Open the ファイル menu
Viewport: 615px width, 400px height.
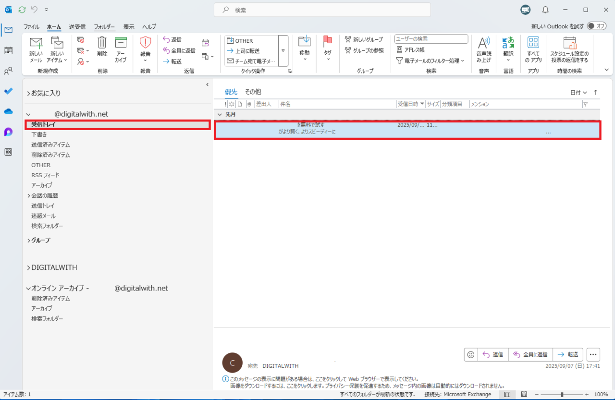[31, 27]
